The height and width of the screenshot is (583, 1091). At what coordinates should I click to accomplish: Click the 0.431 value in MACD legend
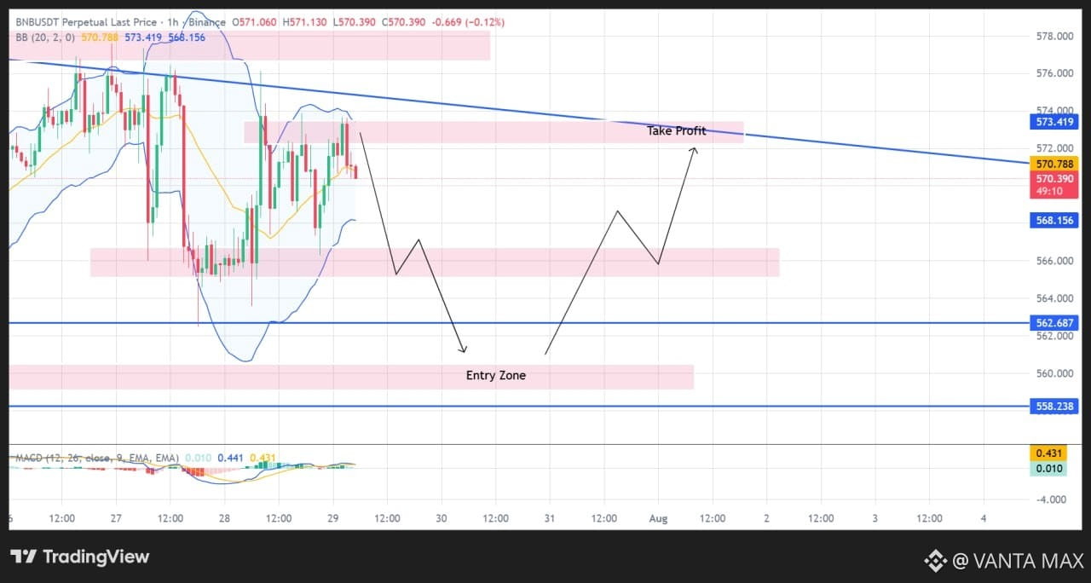click(x=262, y=458)
